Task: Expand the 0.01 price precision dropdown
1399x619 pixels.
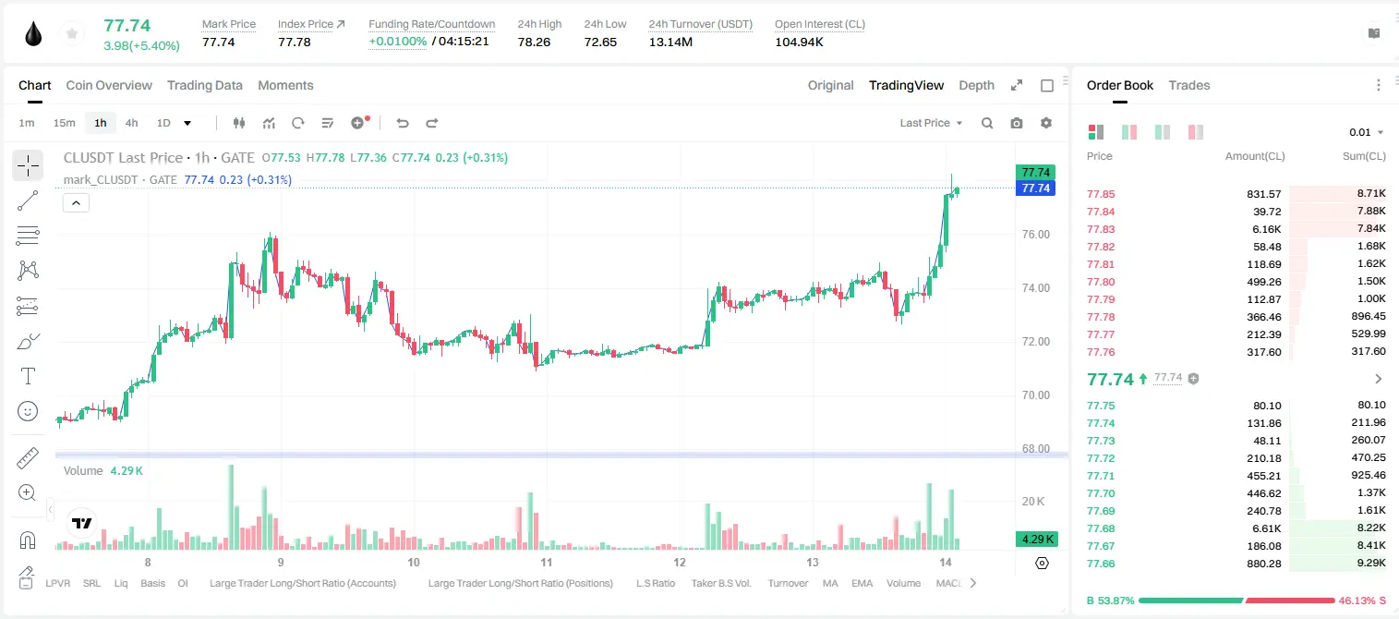Action: (1367, 132)
